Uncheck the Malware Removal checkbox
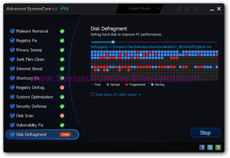The image size is (230, 158). 12,31
